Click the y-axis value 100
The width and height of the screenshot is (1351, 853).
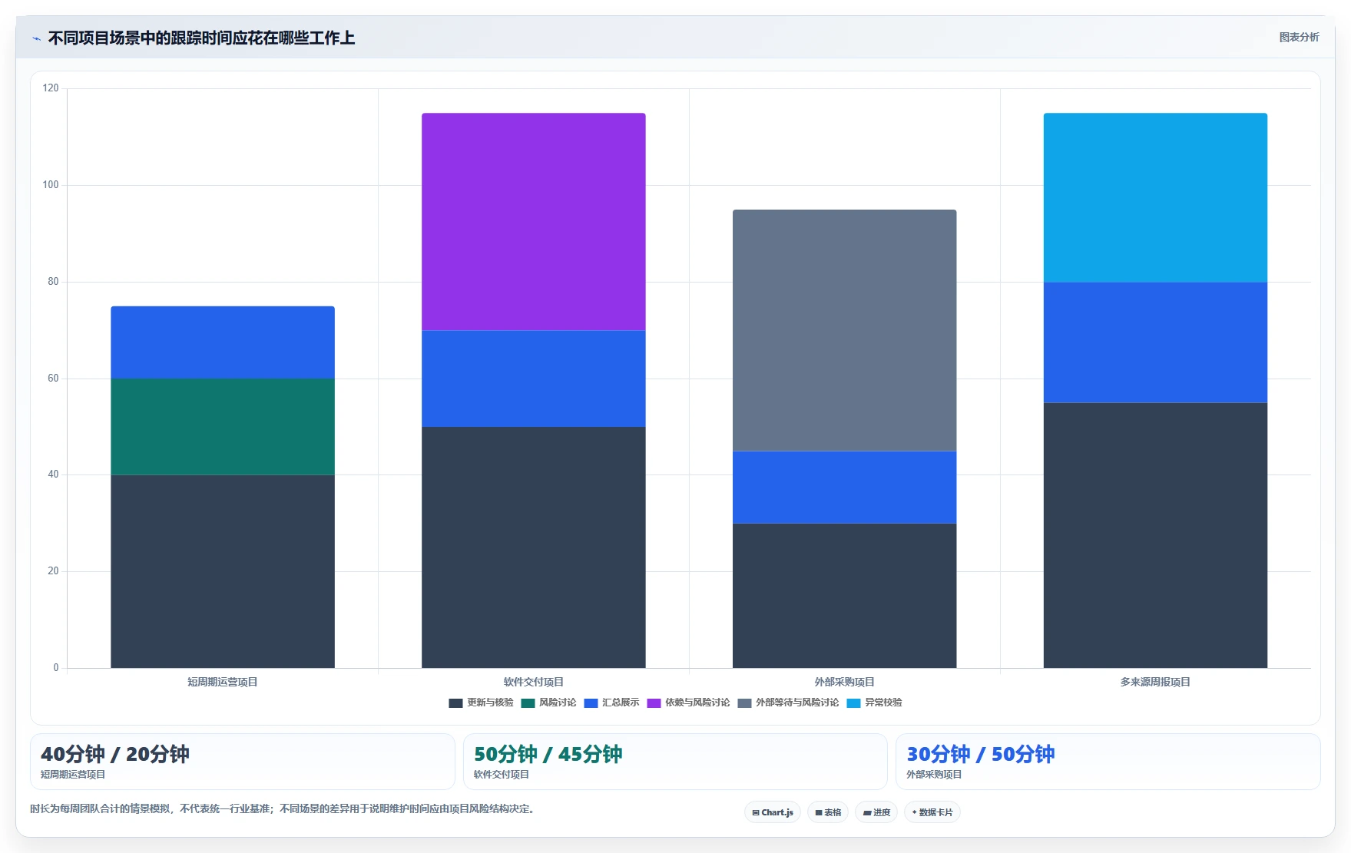51,185
